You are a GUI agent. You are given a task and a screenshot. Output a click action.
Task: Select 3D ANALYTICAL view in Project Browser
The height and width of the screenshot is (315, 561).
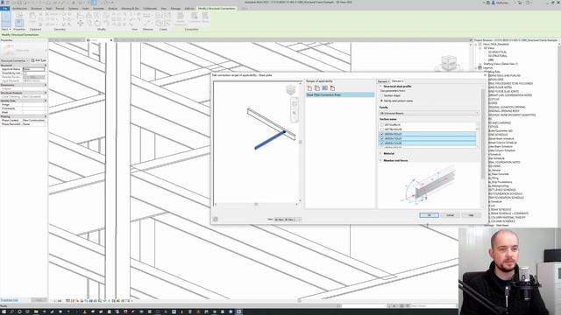pos(498,52)
